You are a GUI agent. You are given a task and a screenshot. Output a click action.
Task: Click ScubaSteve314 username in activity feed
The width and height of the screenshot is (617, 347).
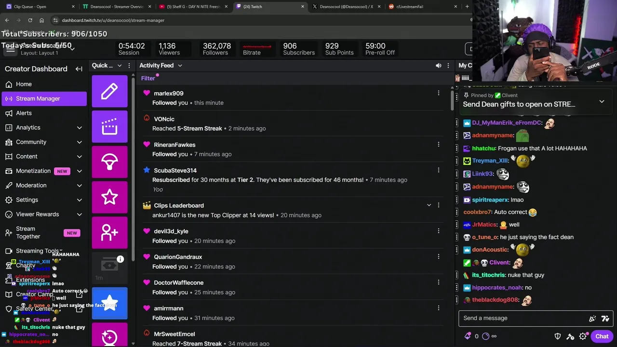click(x=175, y=171)
